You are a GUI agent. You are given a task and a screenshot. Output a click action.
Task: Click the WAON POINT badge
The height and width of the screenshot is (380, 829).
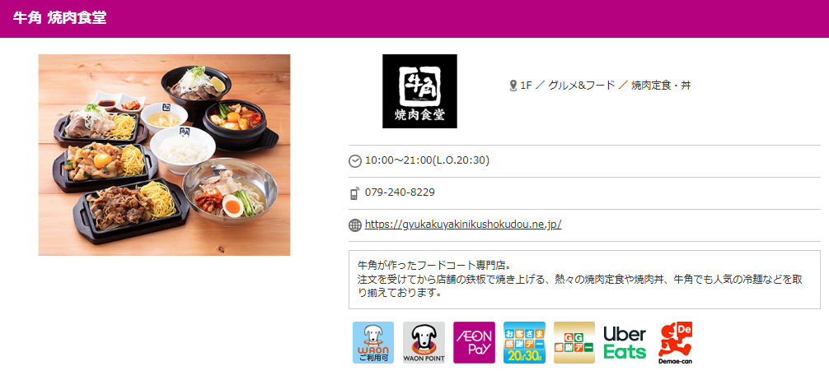(424, 342)
